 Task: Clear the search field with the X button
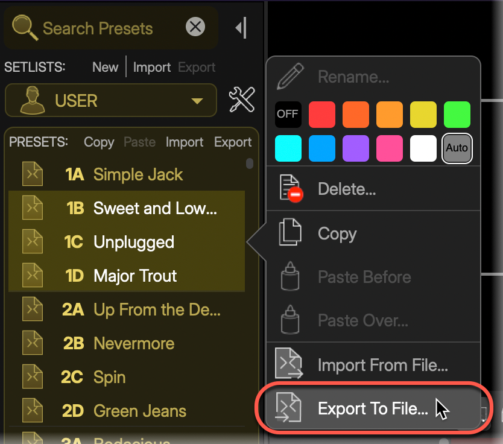[195, 27]
